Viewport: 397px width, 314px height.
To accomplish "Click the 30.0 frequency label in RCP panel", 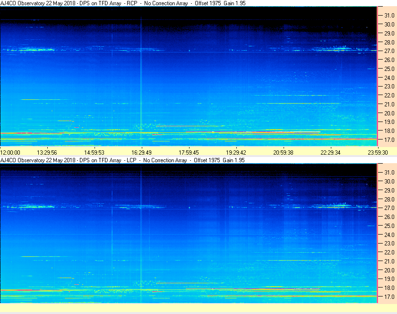I will [x=389, y=24].
